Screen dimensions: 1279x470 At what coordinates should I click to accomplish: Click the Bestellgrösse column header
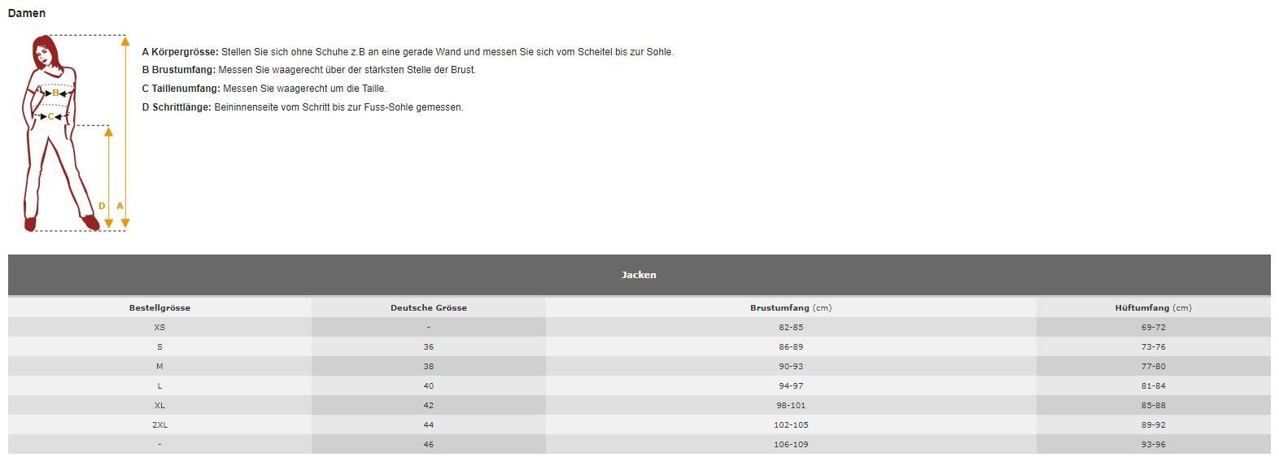click(159, 308)
